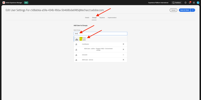Switch to the Keystore tab

point(102,18)
